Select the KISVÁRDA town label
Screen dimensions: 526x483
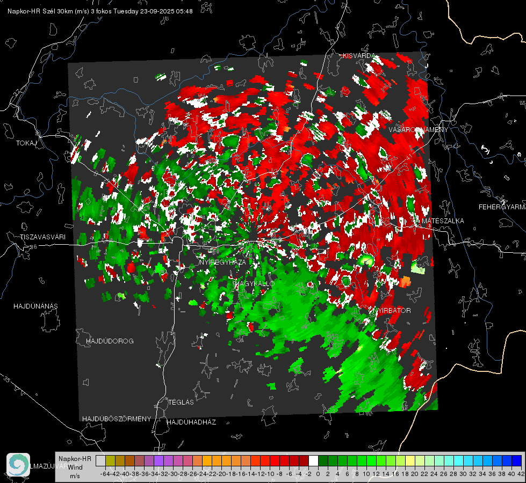coord(358,56)
